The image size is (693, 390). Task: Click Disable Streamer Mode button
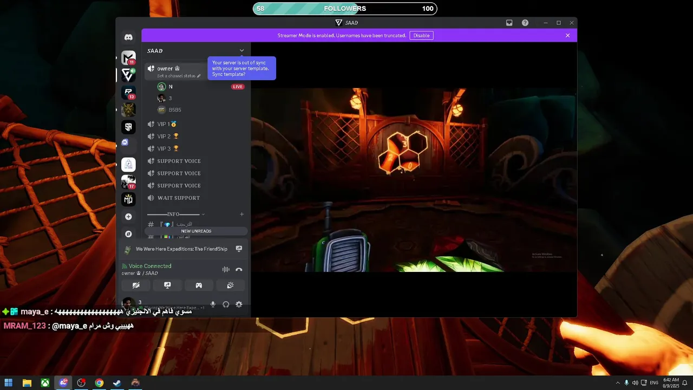point(421,35)
